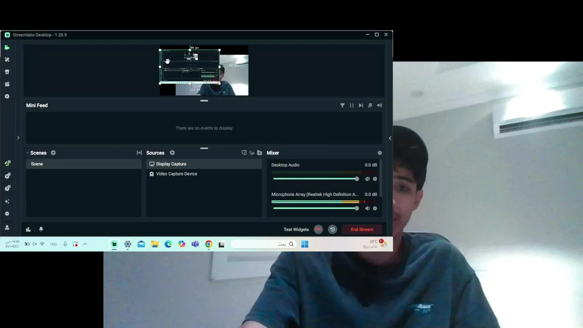Image resolution: width=583 pixels, height=328 pixels.
Task: Toggle Mini Feed volume speaker icon
Action: tap(379, 105)
